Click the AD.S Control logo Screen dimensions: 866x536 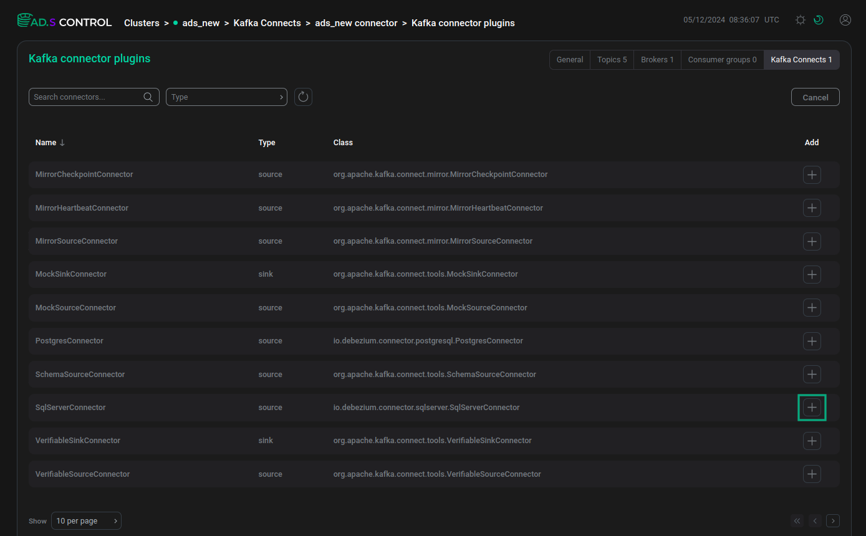pos(64,22)
